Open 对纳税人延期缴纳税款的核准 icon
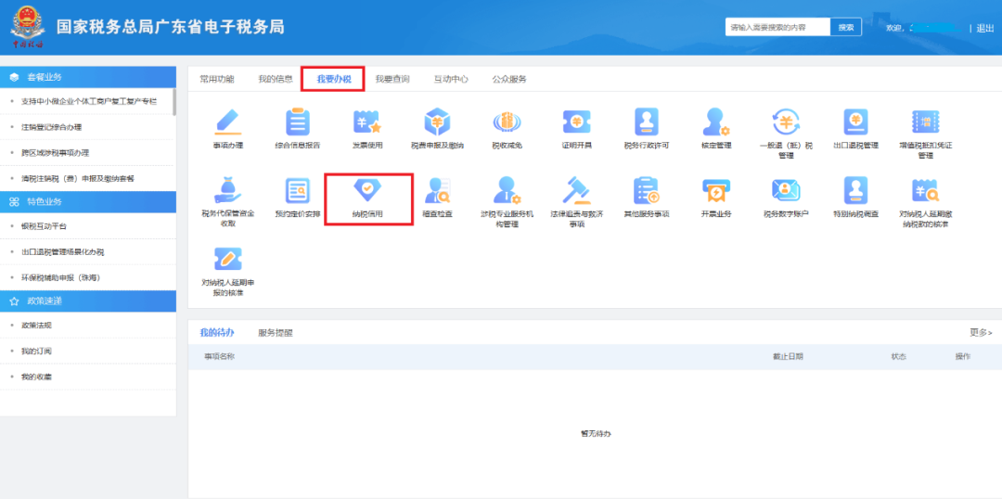The height and width of the screenshot is (499, 1002). [x=925, y=190]
